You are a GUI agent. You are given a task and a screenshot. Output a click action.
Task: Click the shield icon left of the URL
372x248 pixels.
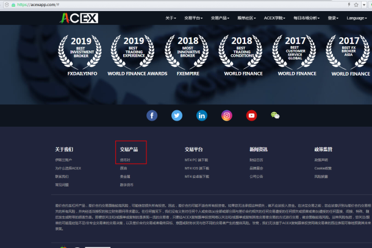[x=7, y=5]
